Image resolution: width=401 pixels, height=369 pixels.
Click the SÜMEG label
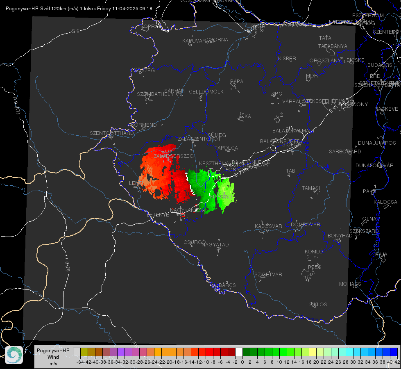pyautogui.click(x=217, y=135)
